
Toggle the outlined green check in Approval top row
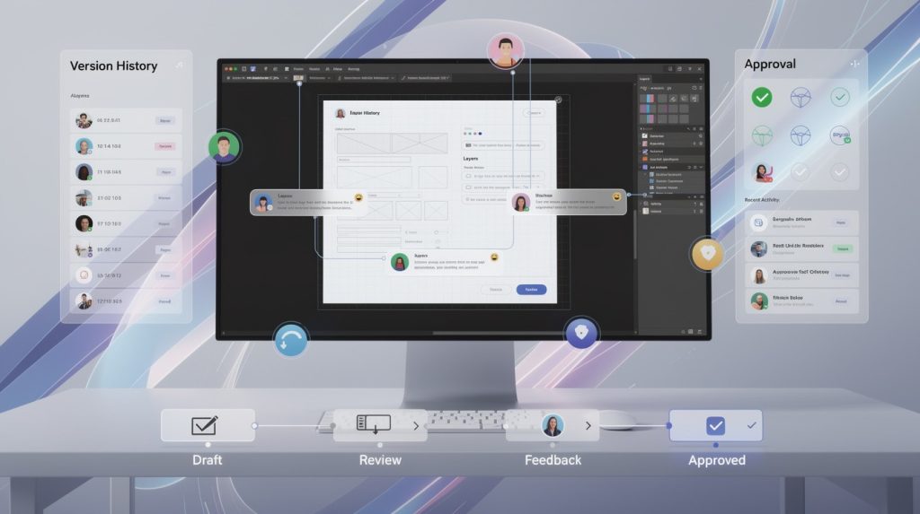tap(840, 97)
